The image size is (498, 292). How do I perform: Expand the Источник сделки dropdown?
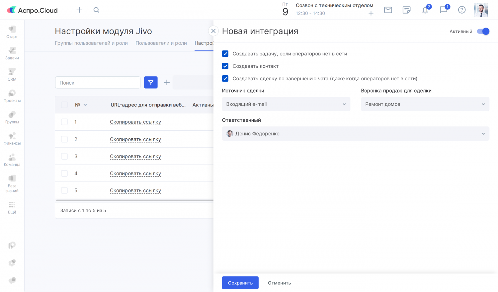[286, 104]
